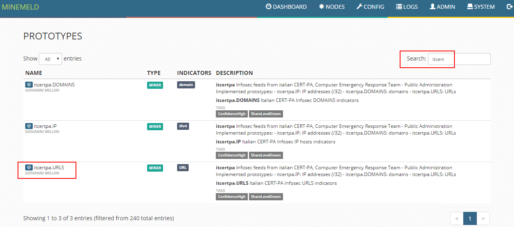The image size is (514, 227).
Task: Click the Admin user icon
Action: click(432, 7)
